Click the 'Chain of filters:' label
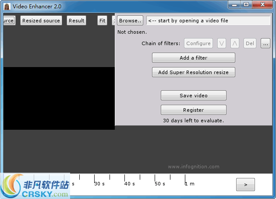 [x=161, y=43]
